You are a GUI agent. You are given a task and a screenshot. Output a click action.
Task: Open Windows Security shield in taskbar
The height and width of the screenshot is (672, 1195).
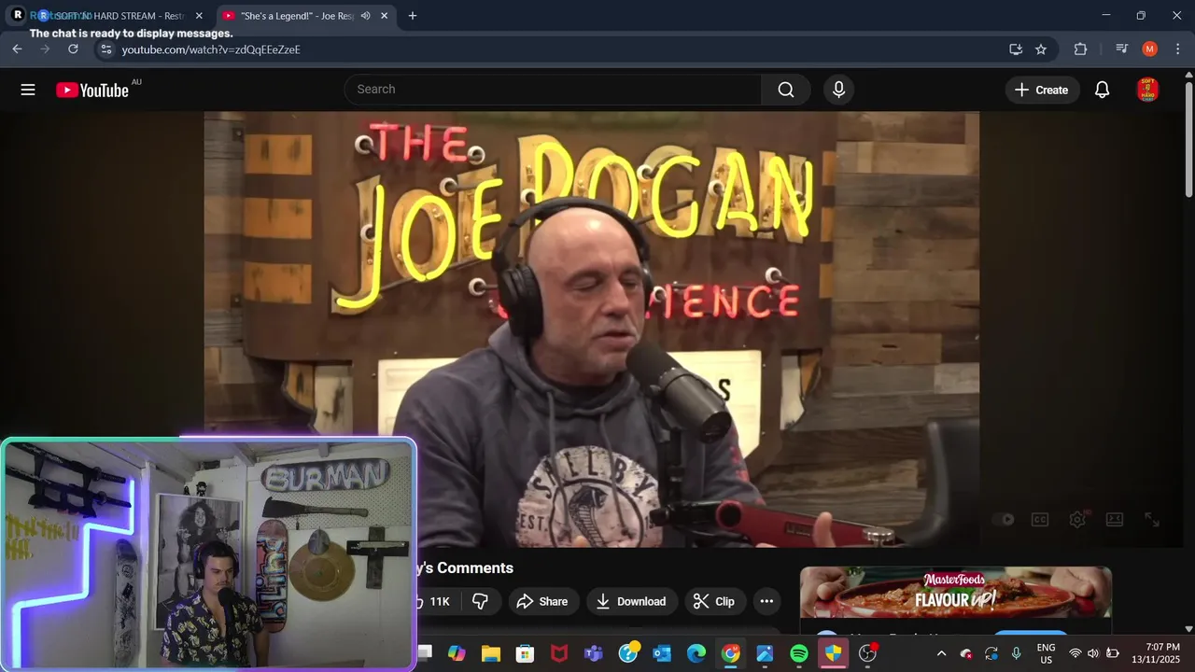pyautogui.click(x=833, y=653)
